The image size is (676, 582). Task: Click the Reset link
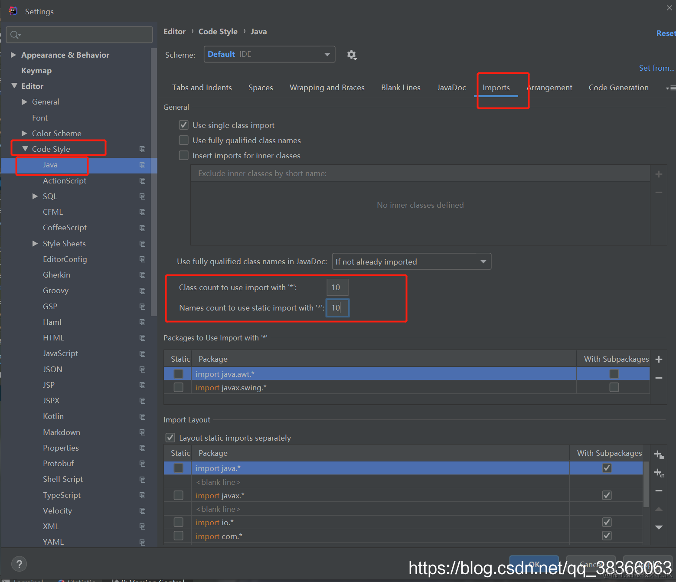[666, 33]
